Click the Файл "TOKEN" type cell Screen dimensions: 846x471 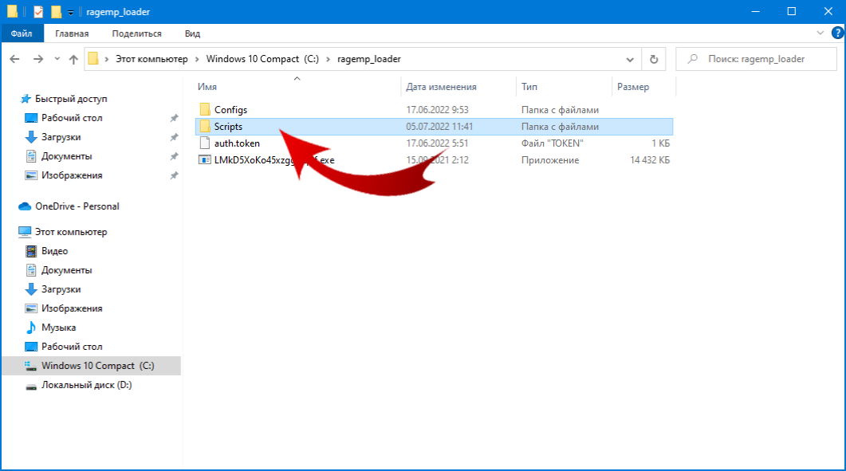pyautogui.click(x=552, y=143)
